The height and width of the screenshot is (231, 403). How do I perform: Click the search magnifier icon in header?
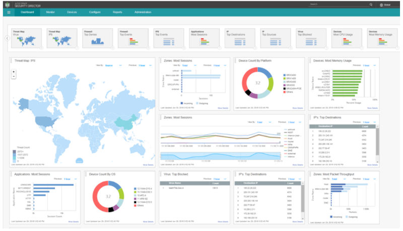coord(371,5)
